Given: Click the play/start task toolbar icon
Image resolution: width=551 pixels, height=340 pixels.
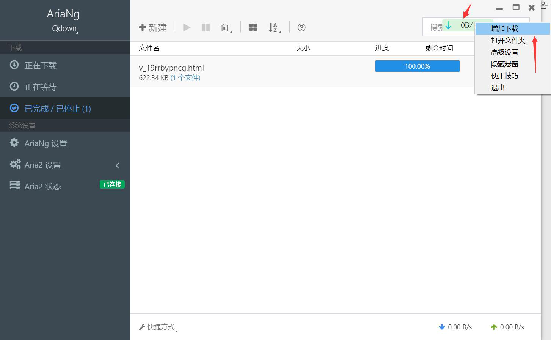Looking at the screenshot, I should point(187,27).
